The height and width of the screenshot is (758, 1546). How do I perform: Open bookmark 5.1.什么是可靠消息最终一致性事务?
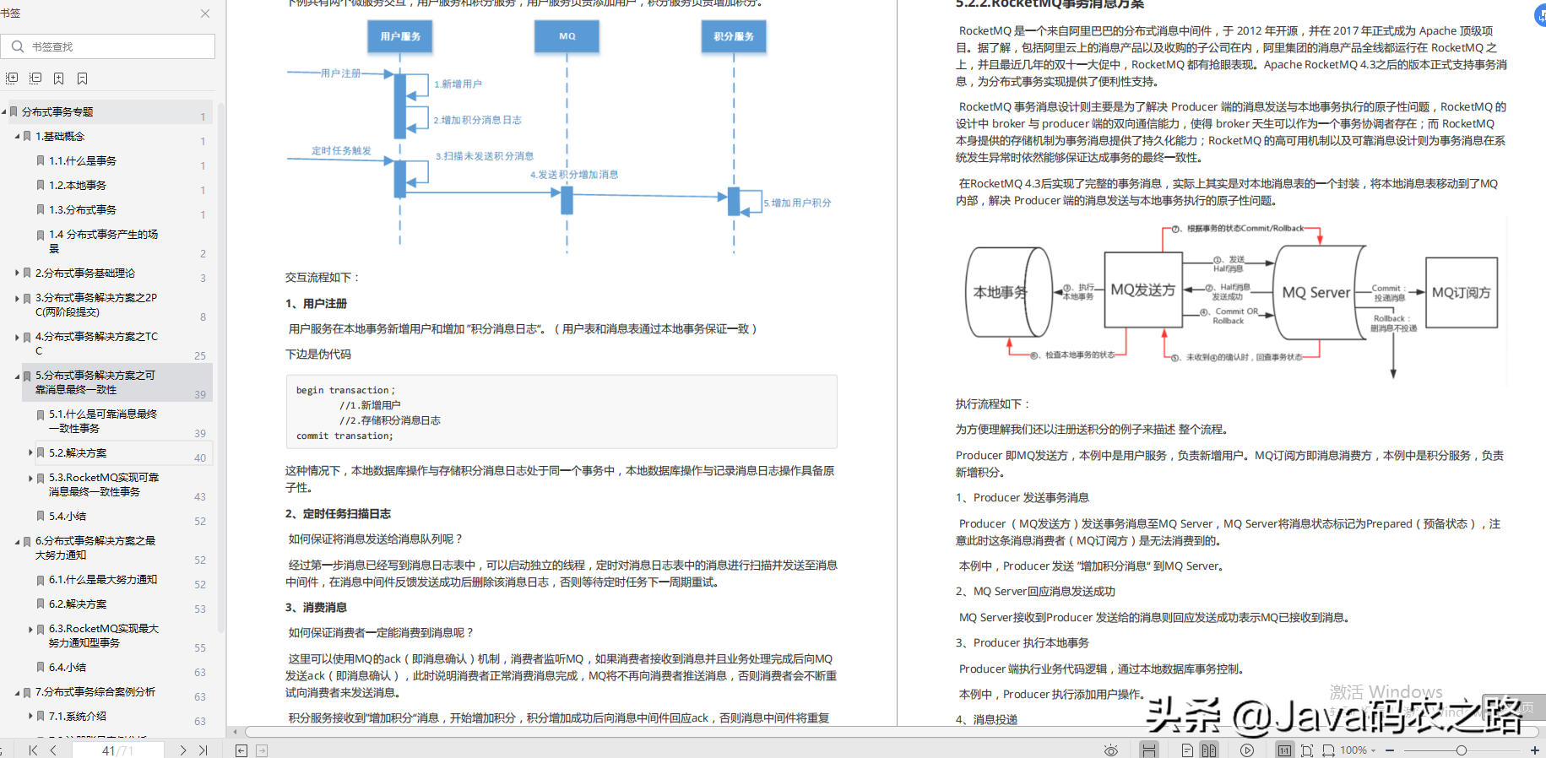point(103,421)
